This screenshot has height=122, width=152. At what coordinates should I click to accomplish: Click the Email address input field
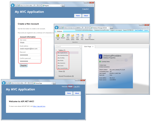click(x=30, y=48)
